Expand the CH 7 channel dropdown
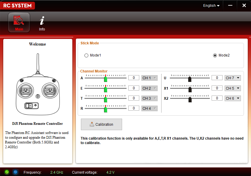The image size is (251, 176). (x=233, y=78)
